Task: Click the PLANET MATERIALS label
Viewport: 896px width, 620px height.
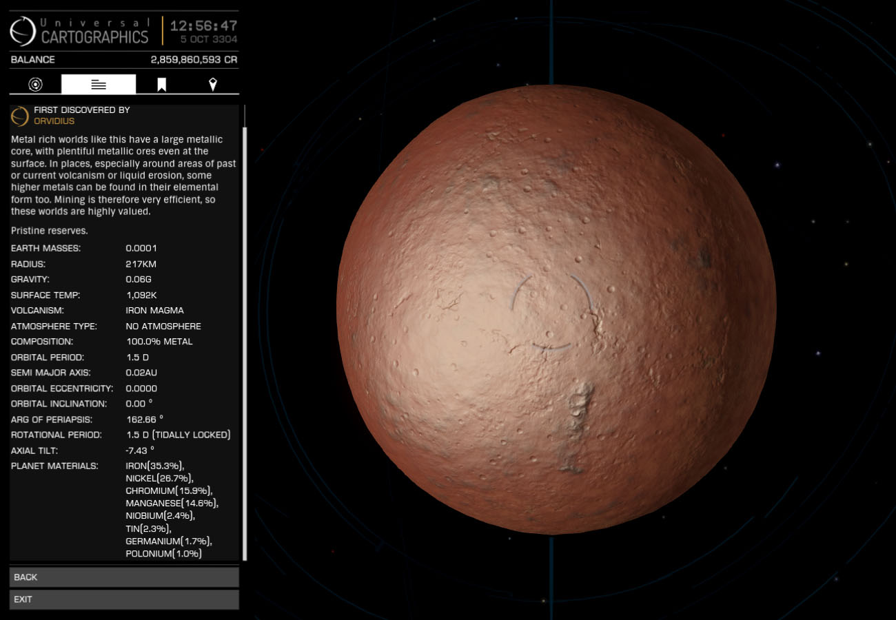Action: (x=54, y=466)
